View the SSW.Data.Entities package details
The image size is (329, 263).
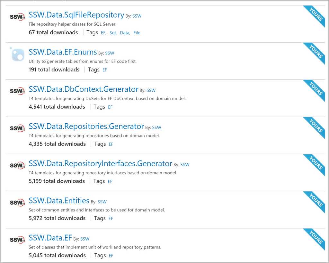[x=59, y=201]
